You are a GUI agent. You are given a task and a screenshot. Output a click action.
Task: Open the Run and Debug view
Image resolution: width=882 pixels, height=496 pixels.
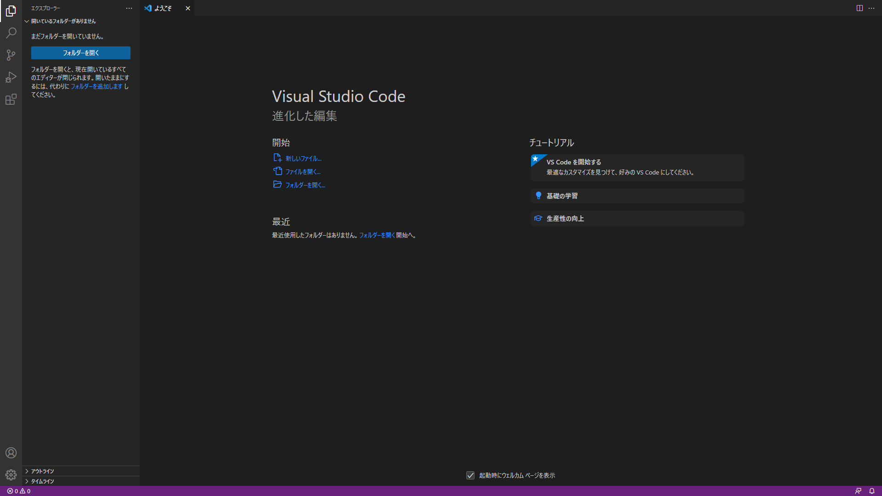coord(11,77)
